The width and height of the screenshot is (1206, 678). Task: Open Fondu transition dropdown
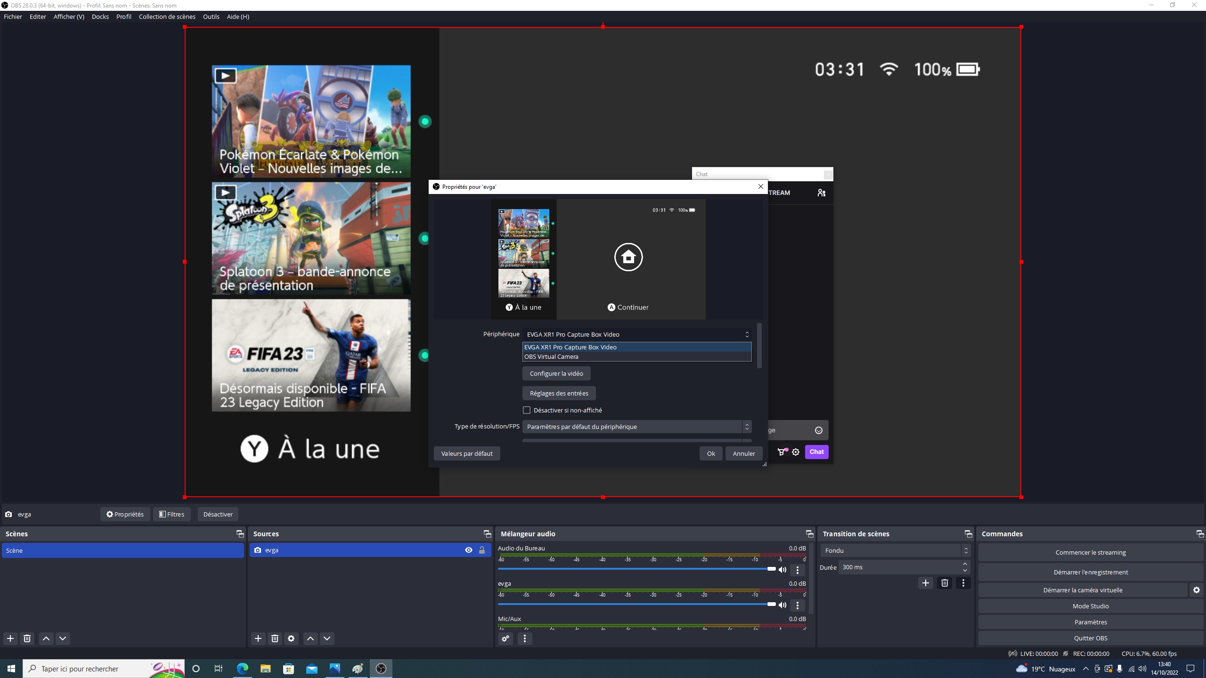point(895,550)
